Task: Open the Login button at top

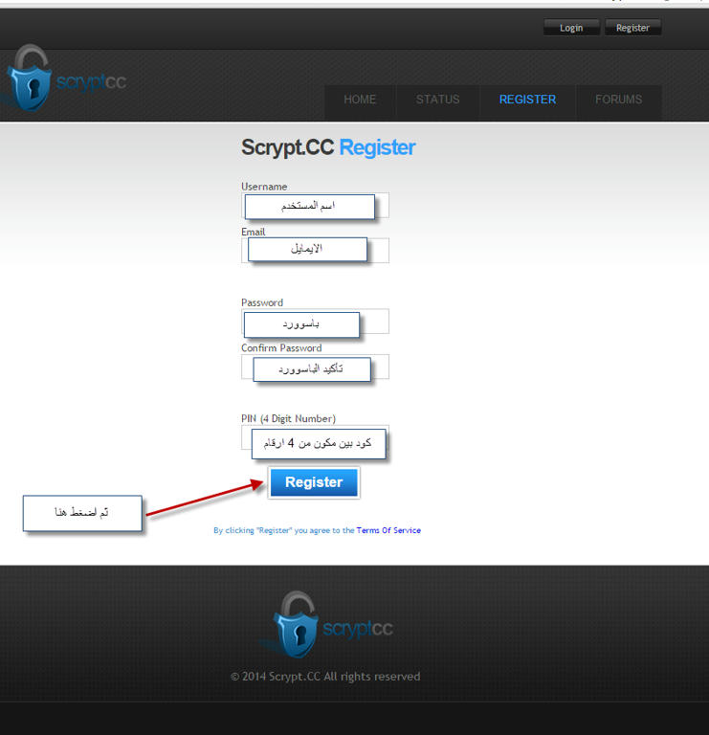Action: [x=571, y=28]
